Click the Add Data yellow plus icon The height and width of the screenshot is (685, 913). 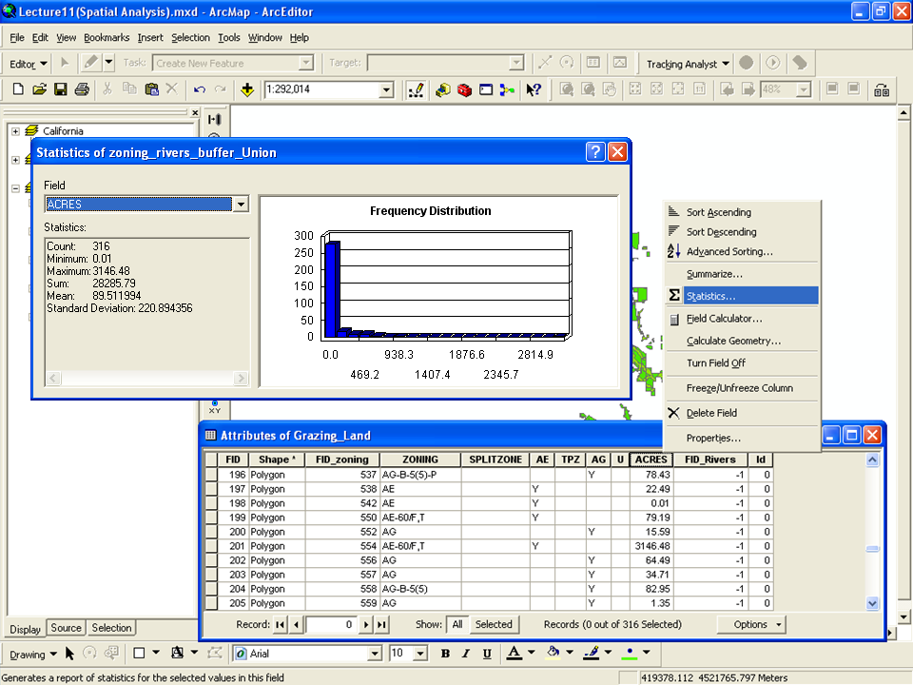[247, 89]
